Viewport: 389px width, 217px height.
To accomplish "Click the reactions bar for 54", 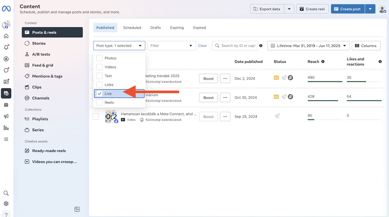I will pos(364,101).
